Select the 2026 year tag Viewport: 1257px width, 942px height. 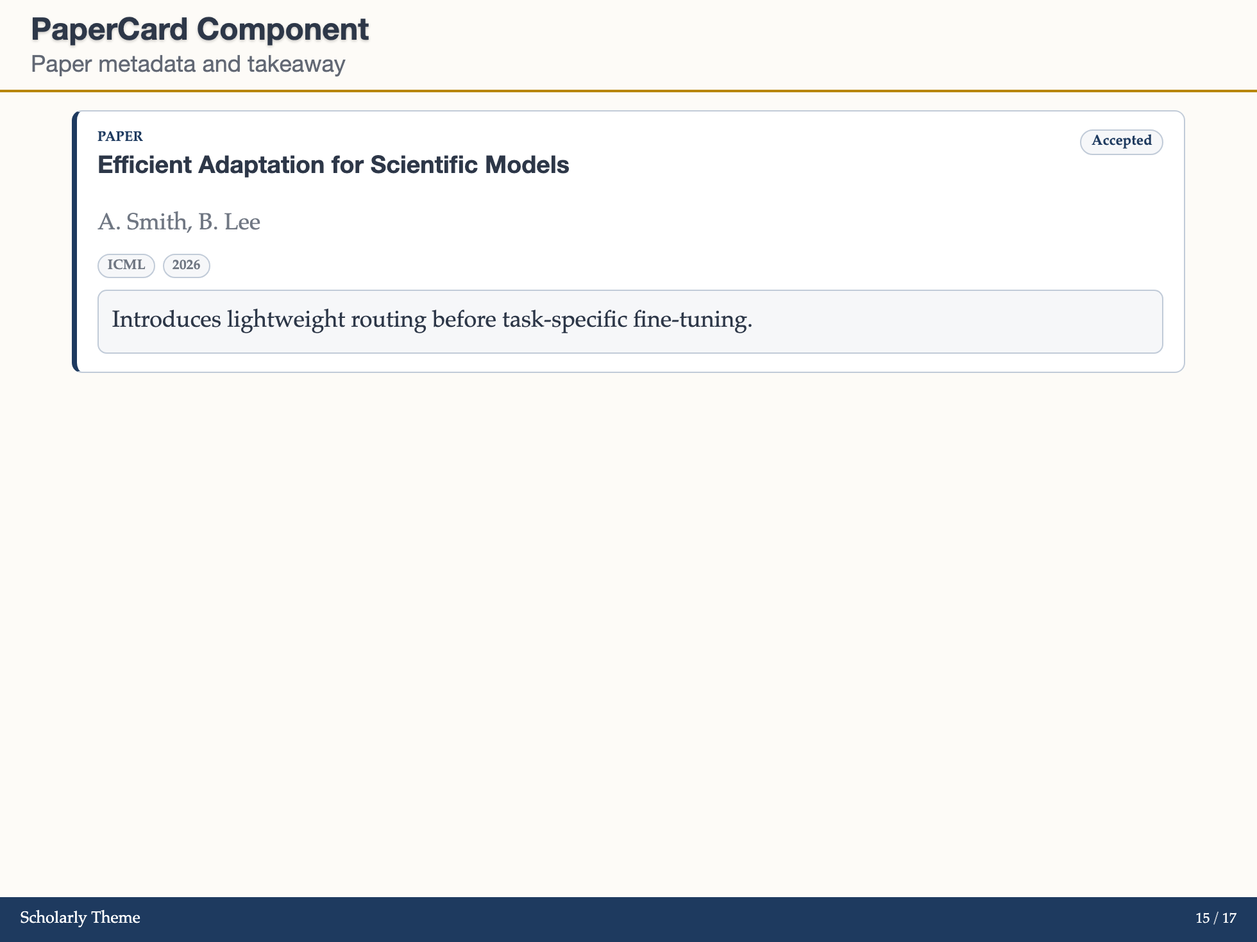pyautogui.click(x=187, y=265)
